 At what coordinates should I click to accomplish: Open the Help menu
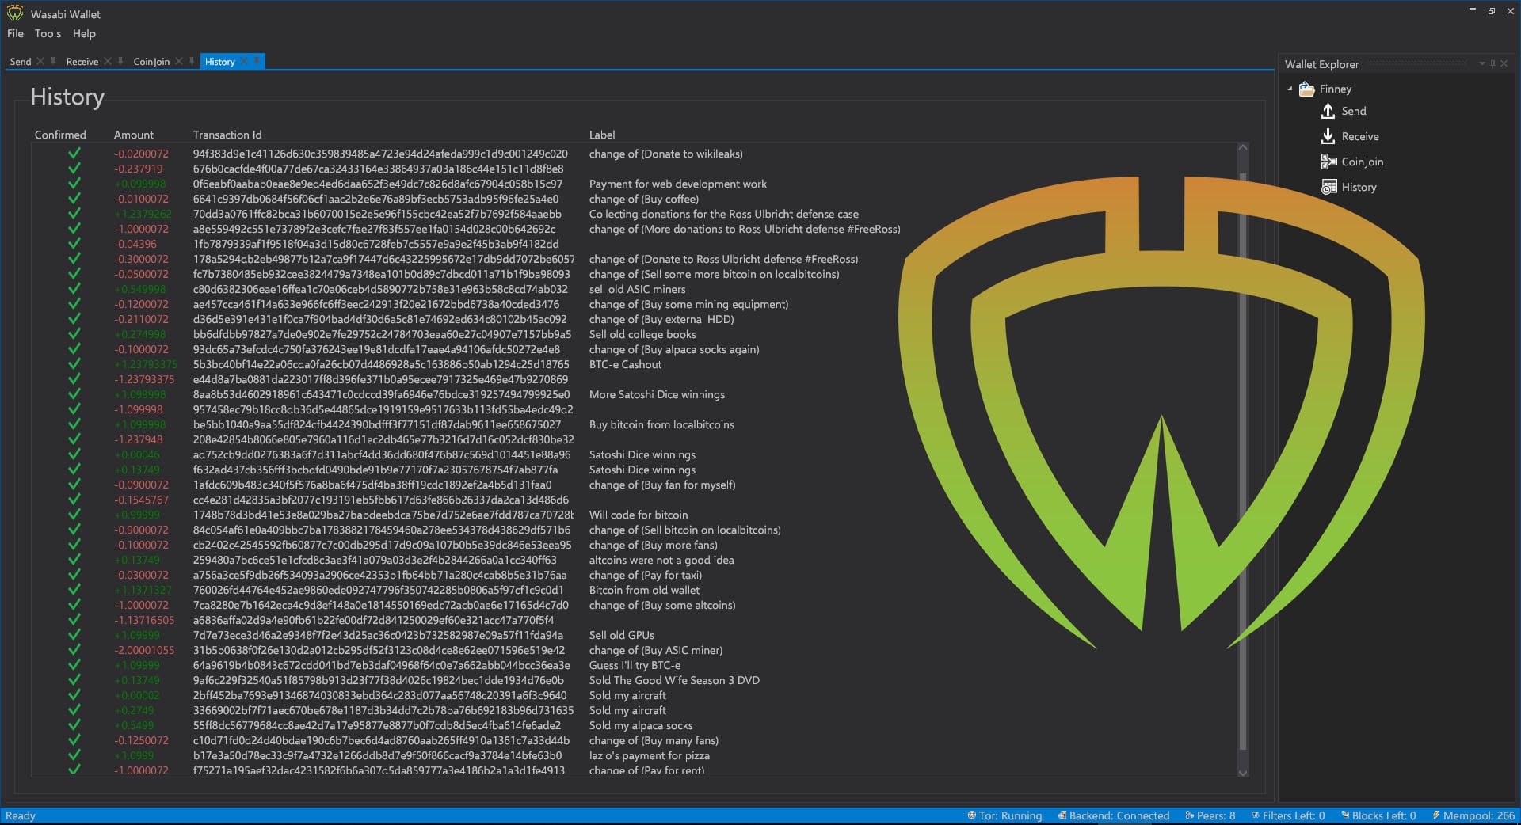pos(84,33)
